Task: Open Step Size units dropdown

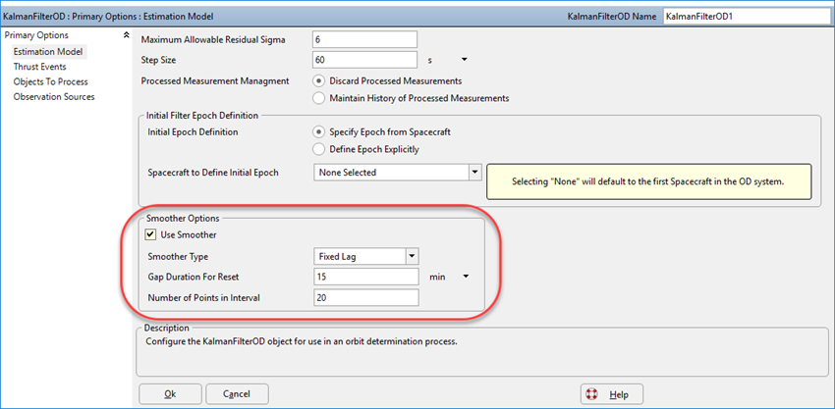Action: click(464, 60)
